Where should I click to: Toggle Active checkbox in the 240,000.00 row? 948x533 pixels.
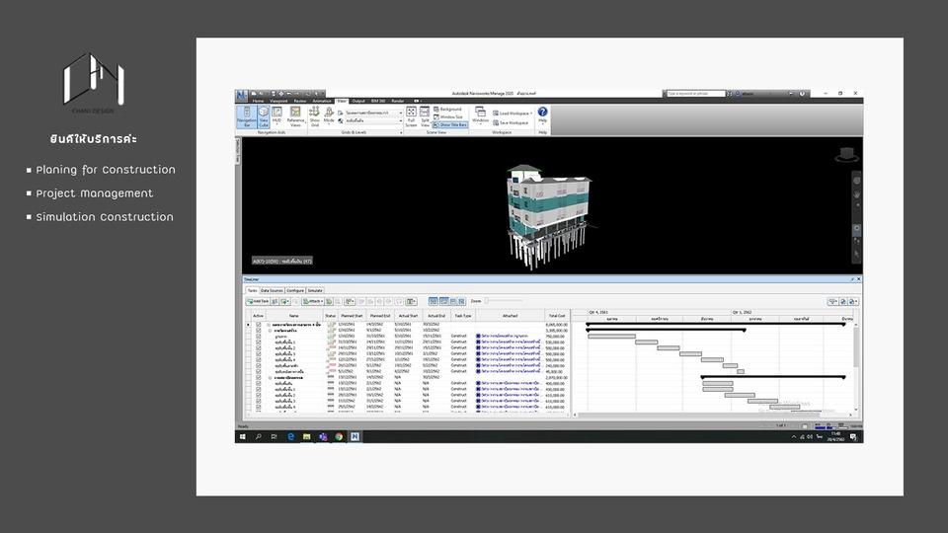pos(258,365)
